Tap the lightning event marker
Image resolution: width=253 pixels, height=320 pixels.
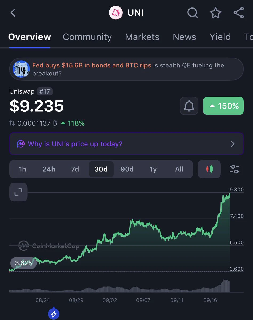click(x=54, y=314)
